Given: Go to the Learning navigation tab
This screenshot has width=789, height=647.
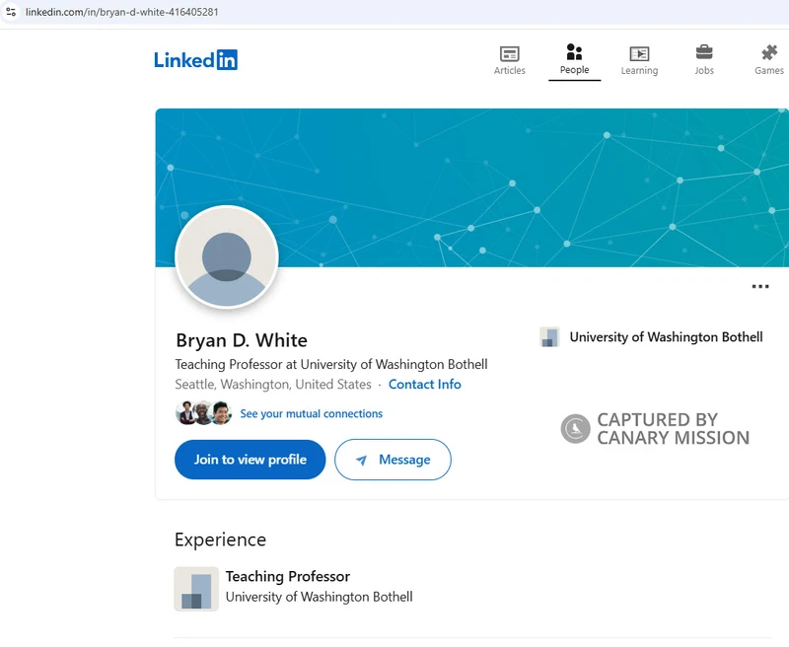Looking at the screenshot, I should pyautogui.click(x=639, y=60).
